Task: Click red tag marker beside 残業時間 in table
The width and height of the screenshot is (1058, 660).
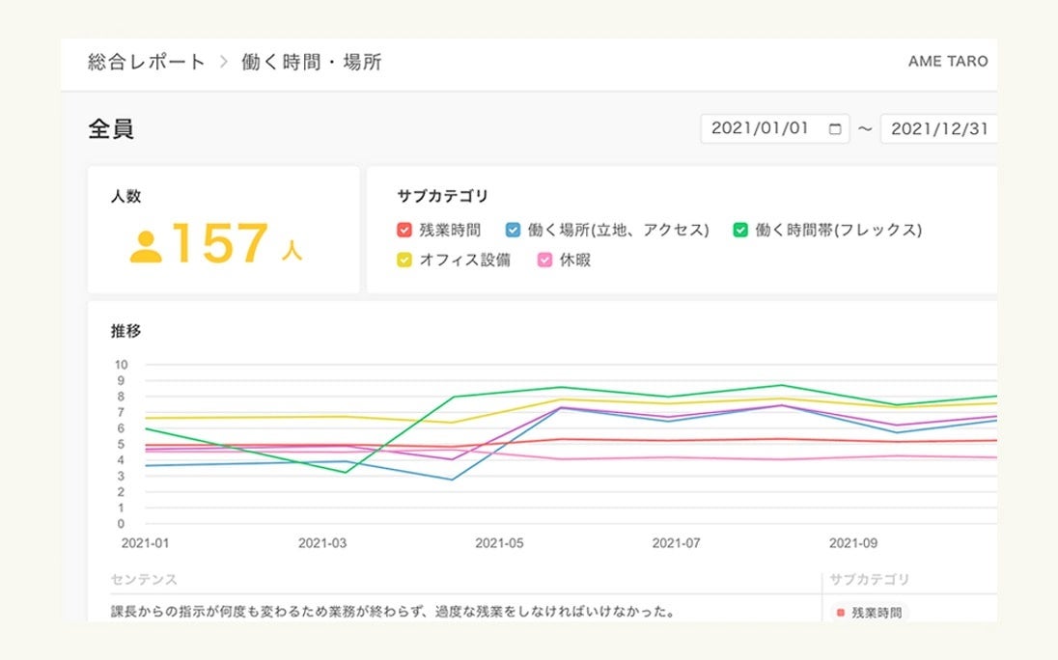Action: click(840, 612)
